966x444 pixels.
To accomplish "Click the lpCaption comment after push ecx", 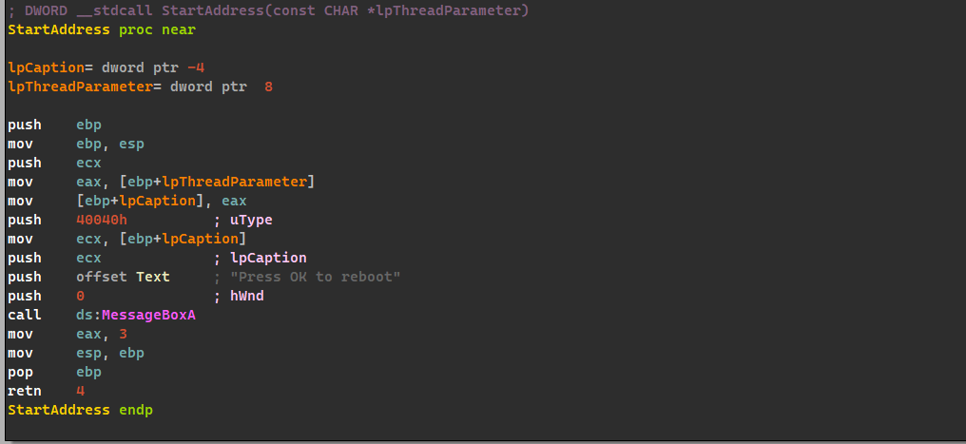I will pyautogui.click(x=269, y=258).
